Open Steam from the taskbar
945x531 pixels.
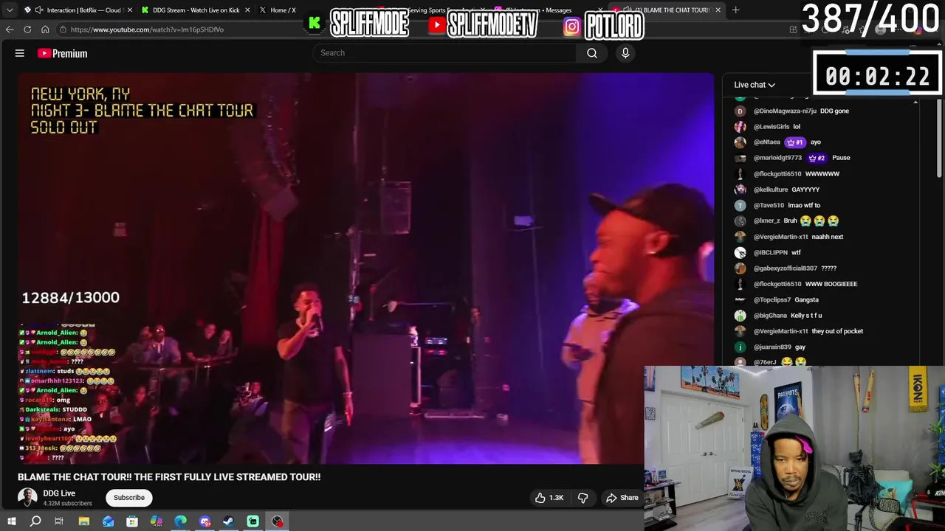(x=228, y=521)
